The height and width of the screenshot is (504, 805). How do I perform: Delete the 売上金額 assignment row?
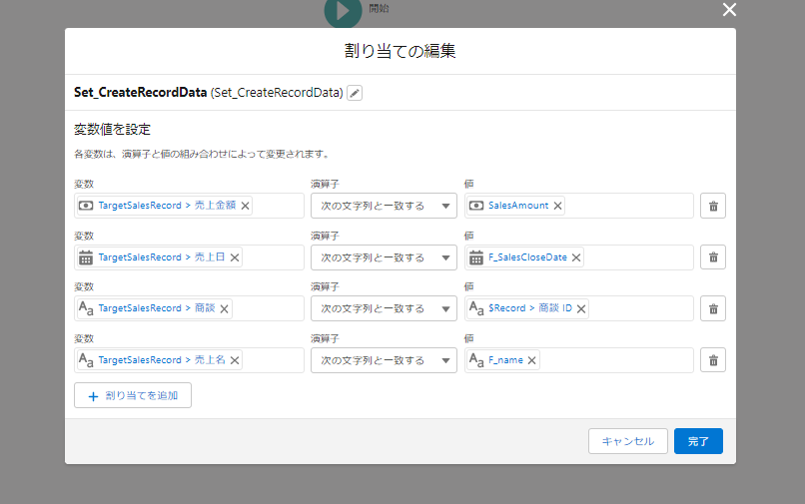coord(713,206)
